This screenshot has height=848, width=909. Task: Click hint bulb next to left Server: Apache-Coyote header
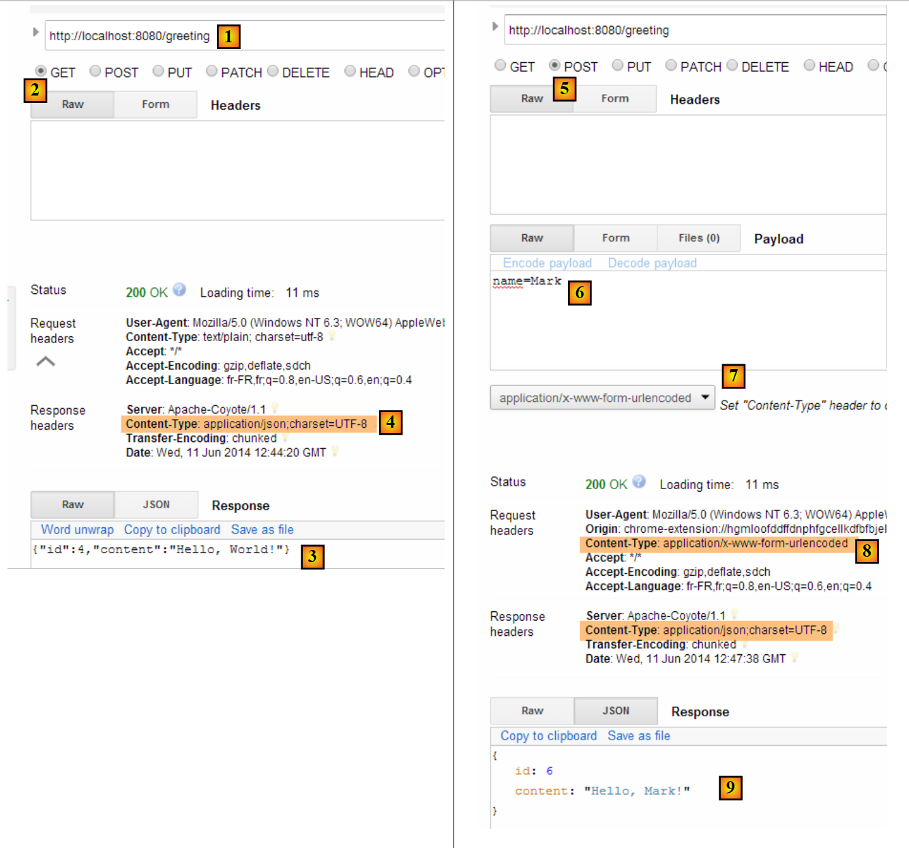click(x=275, y=408)
